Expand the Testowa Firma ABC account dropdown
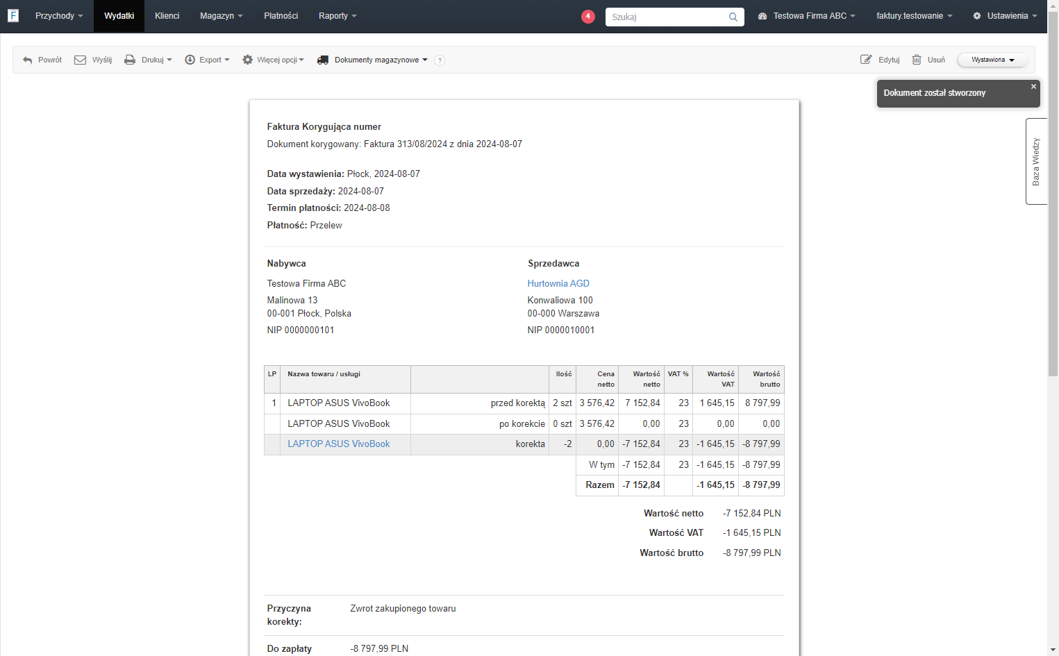The image size is (1059, 656). point(806,16)
